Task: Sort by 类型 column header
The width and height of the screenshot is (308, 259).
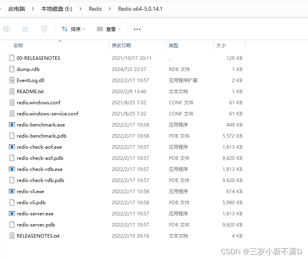Action: (174, 46)
